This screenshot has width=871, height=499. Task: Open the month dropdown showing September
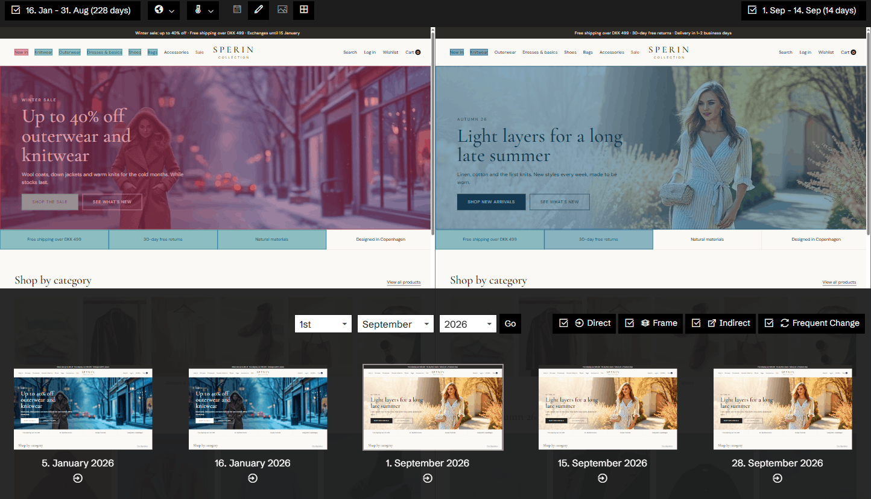click(x=396, y=324)
